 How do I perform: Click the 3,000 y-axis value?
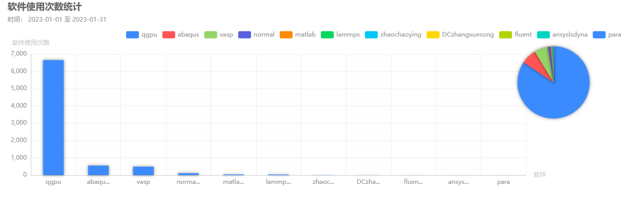tap(18, 123)
